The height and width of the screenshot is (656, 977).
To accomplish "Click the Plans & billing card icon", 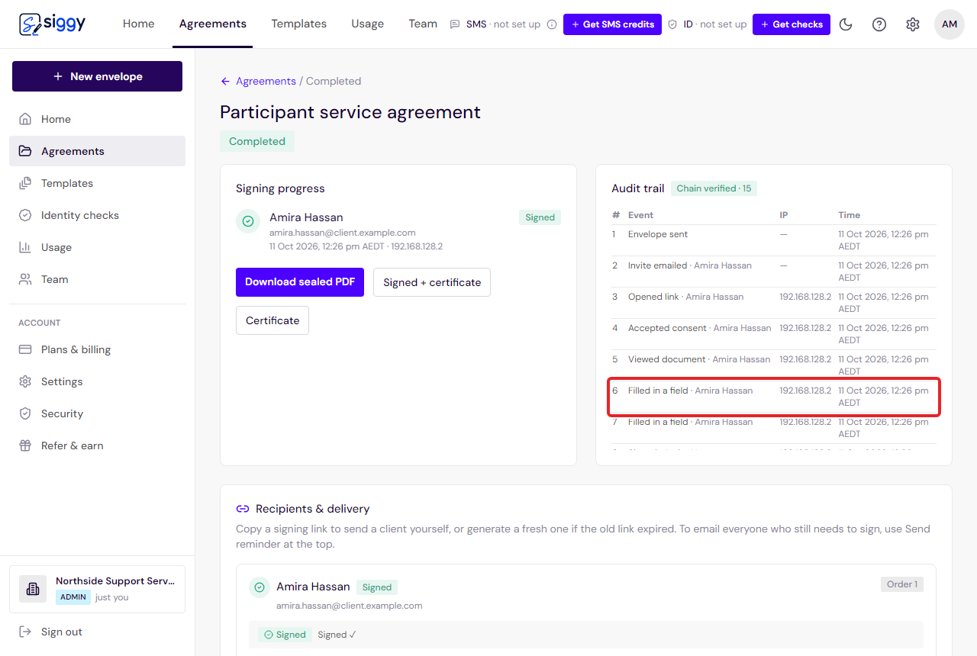I will (25, 349).
